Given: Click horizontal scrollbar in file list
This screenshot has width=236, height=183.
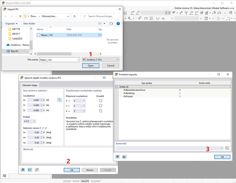Looking at the screenshot, I should [54, 54].
